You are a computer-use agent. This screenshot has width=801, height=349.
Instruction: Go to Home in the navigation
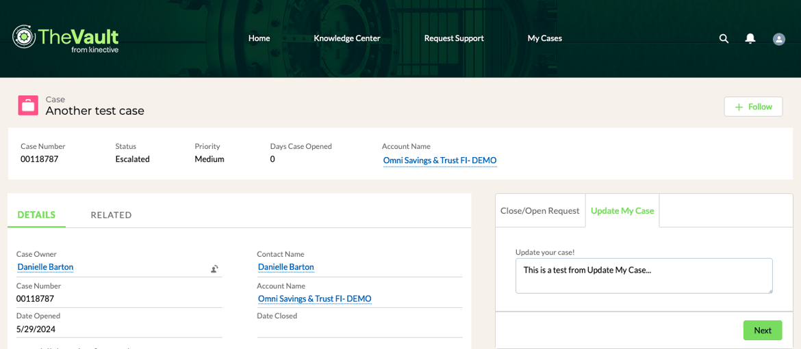point(259,38)
